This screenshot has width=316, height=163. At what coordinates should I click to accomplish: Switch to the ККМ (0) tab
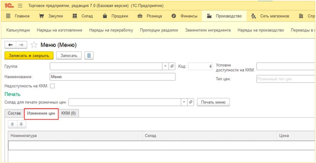click(68, 113)
